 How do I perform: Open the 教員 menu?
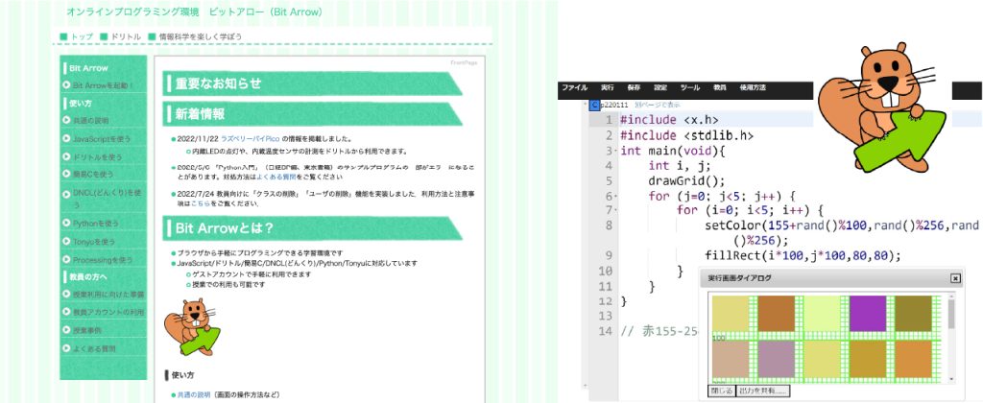720,87
